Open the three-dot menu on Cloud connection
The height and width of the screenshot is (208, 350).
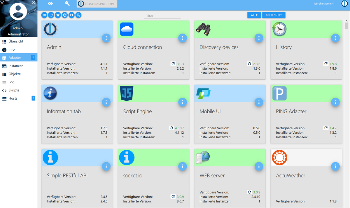point(183,38)
